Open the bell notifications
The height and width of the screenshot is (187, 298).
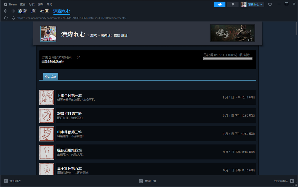coord(233,4)
